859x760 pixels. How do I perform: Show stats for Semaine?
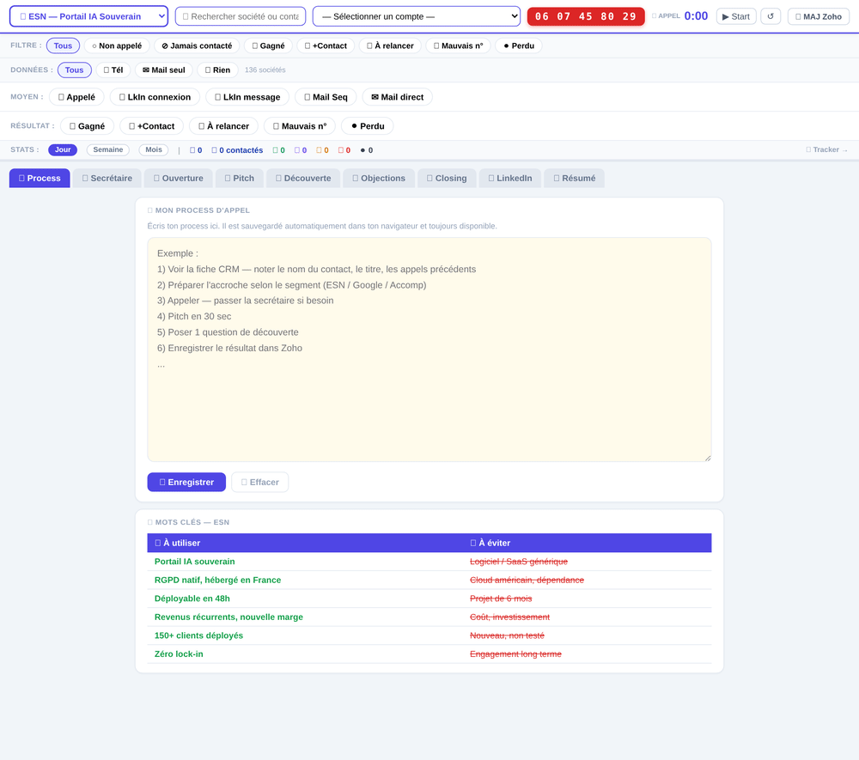click(108, 149)
